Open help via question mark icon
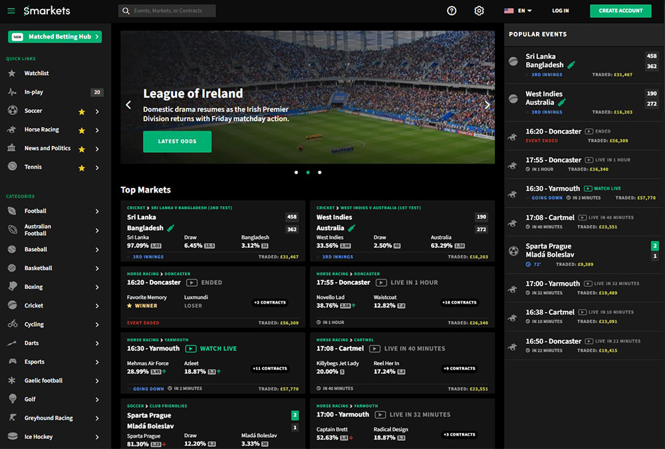665x449 pixels. coord(452,11)
